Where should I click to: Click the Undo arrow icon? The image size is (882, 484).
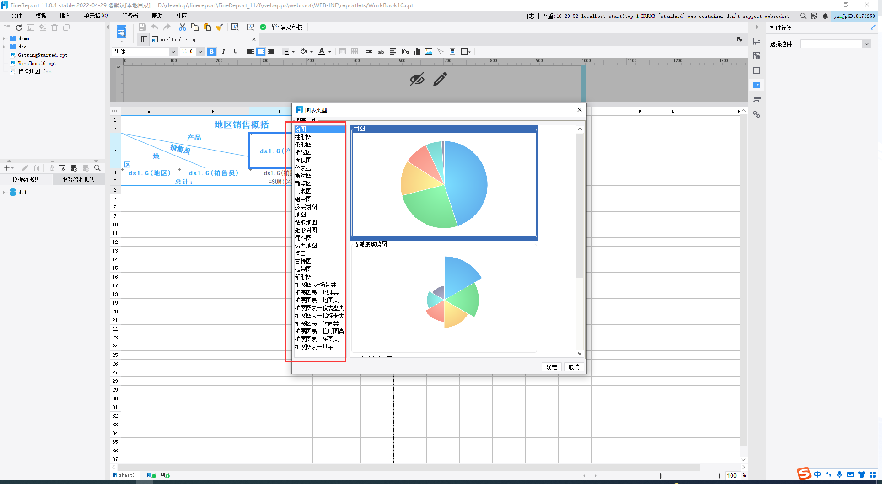pyautogui.click(x=155, y=27)
